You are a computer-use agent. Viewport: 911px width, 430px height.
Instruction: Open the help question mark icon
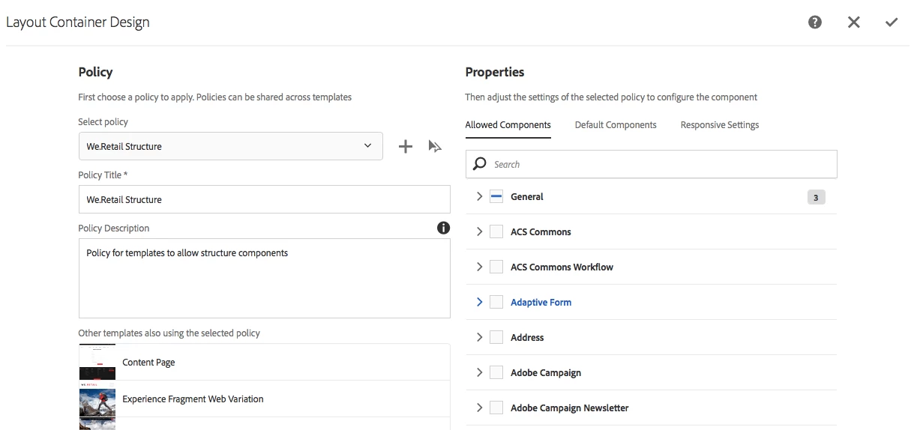(815, 22)
